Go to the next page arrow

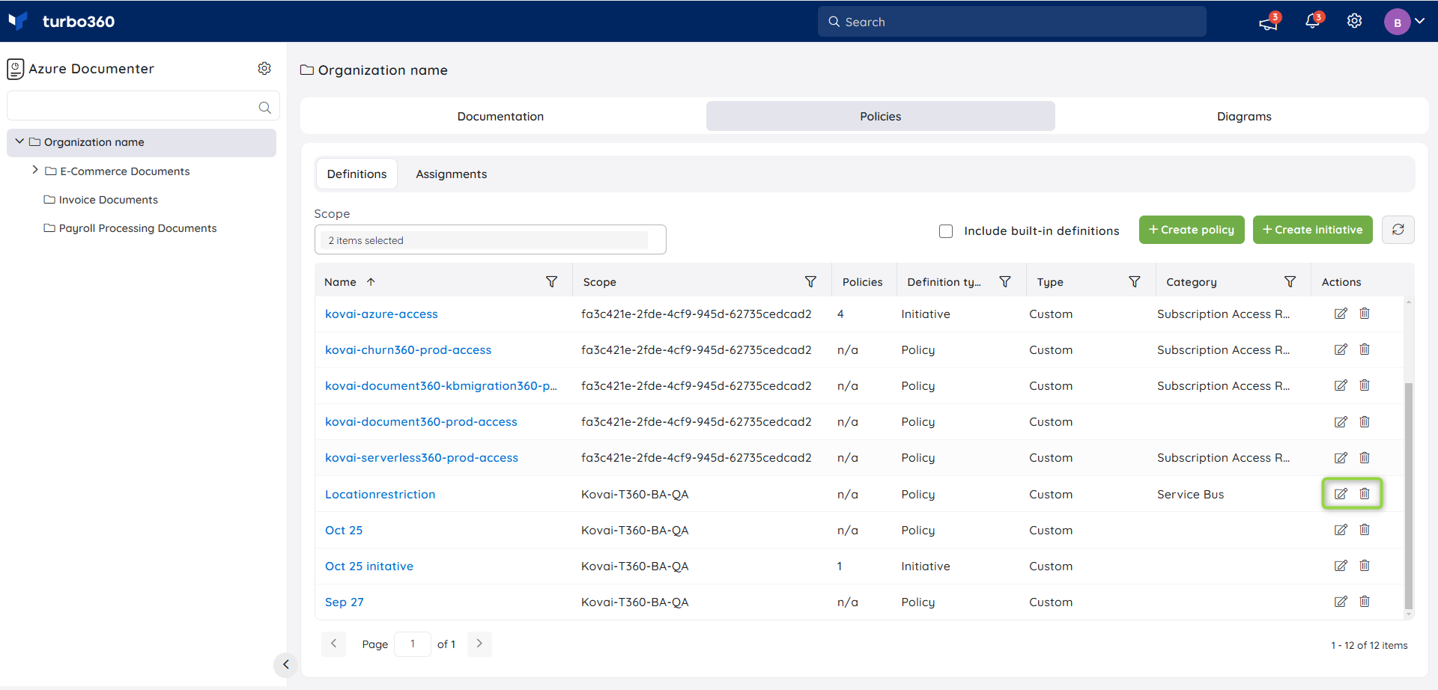coord(479,644)
